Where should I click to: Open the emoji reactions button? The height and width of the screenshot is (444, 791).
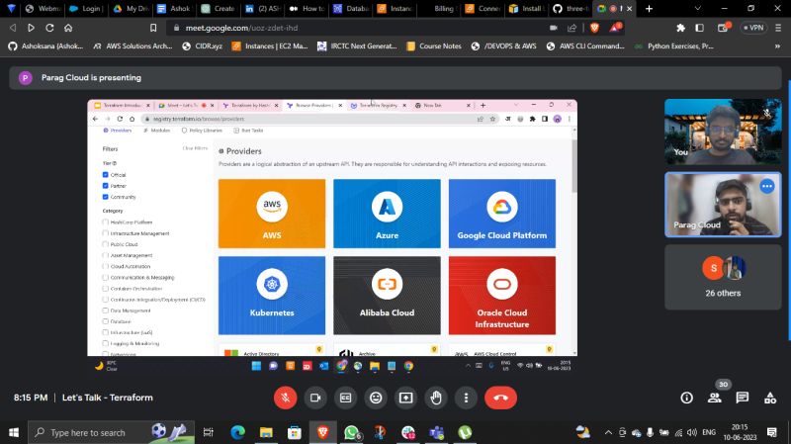coord(376,398)
